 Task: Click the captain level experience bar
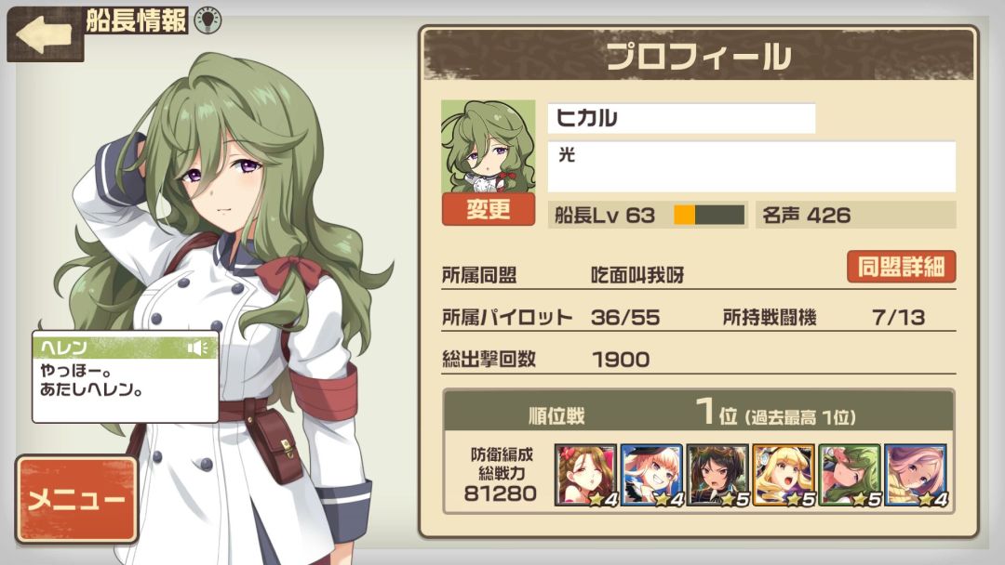709,215
